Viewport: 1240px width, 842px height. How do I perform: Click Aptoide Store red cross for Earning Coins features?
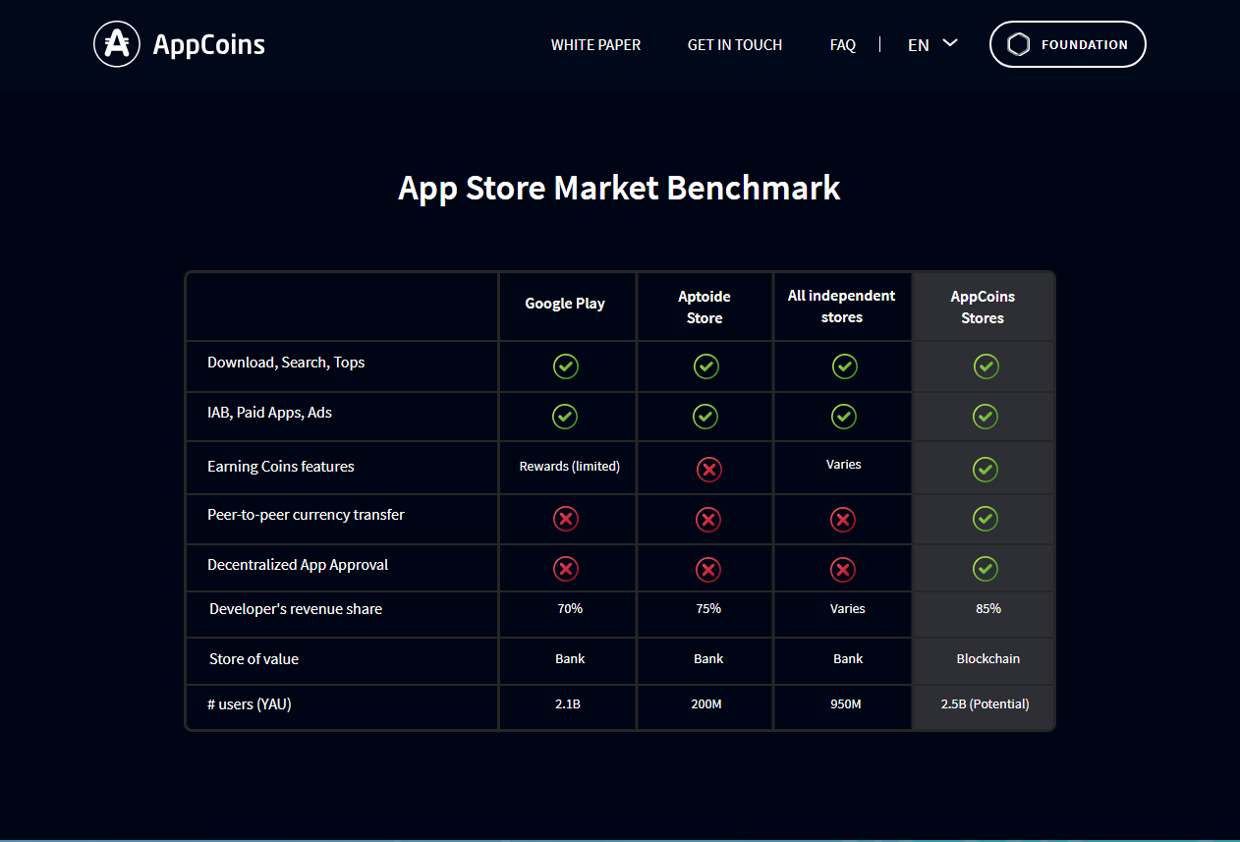pos(708,470)
